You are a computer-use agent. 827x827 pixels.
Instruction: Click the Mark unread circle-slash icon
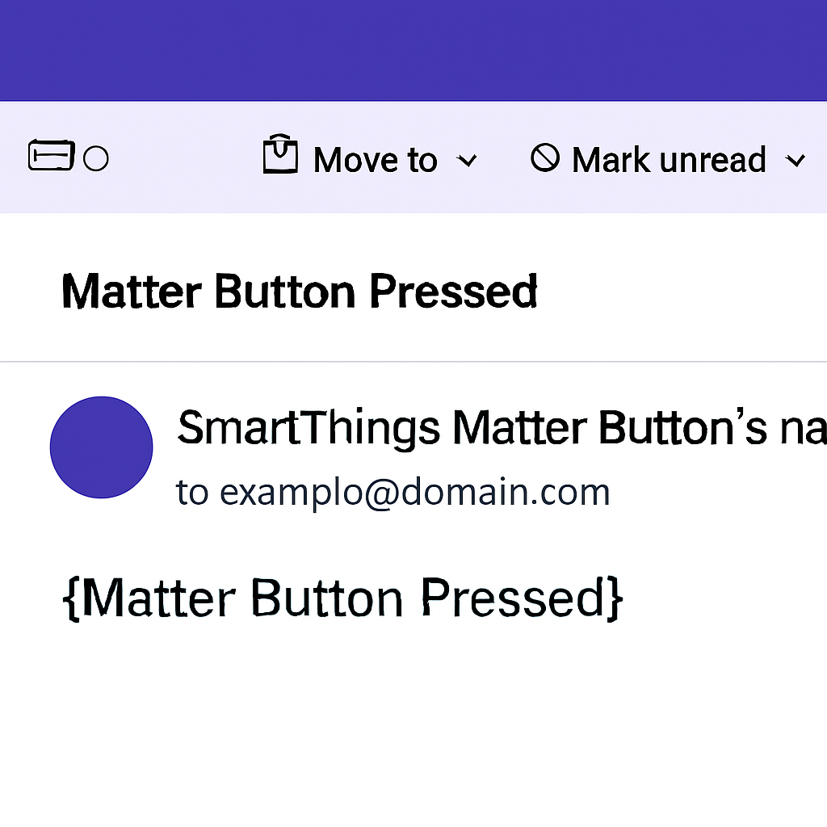click(x=545, y=158)
